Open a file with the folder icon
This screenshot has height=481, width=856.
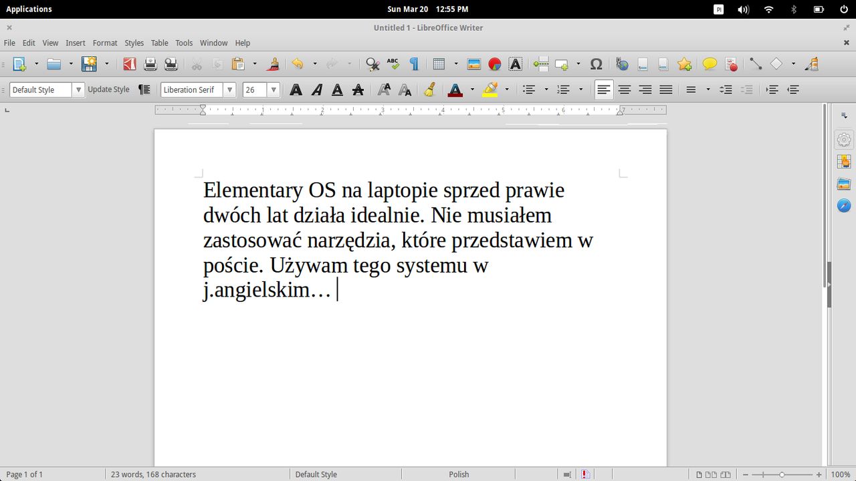click(x=53, y=64)
